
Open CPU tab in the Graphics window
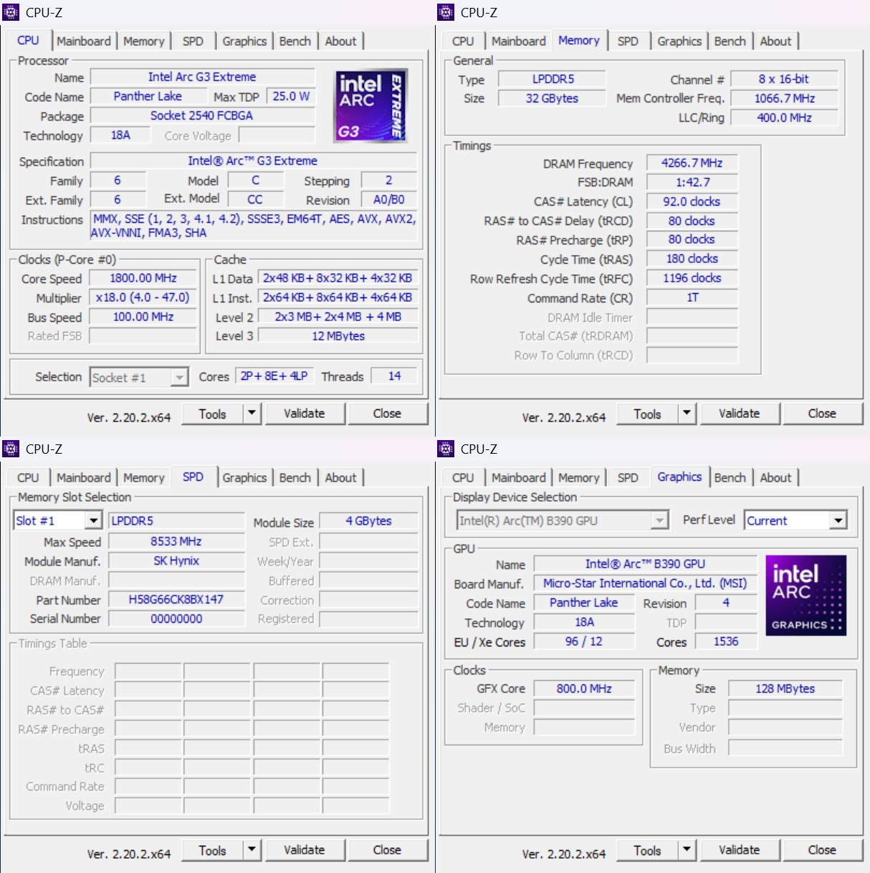click(463, 477)
